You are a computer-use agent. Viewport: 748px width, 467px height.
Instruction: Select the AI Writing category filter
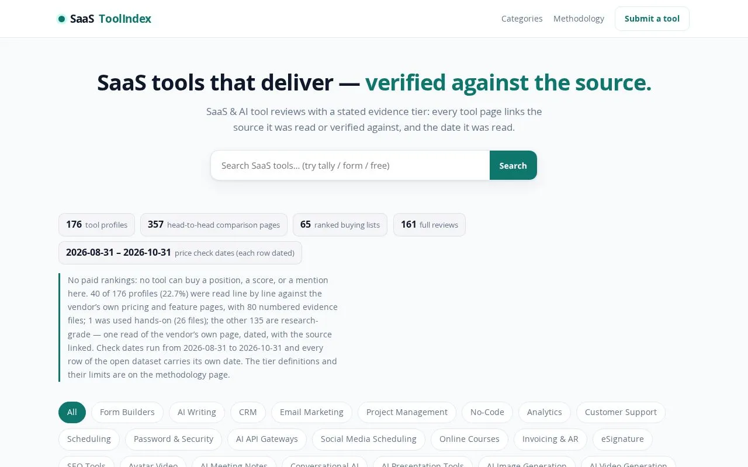coord(197,412)
